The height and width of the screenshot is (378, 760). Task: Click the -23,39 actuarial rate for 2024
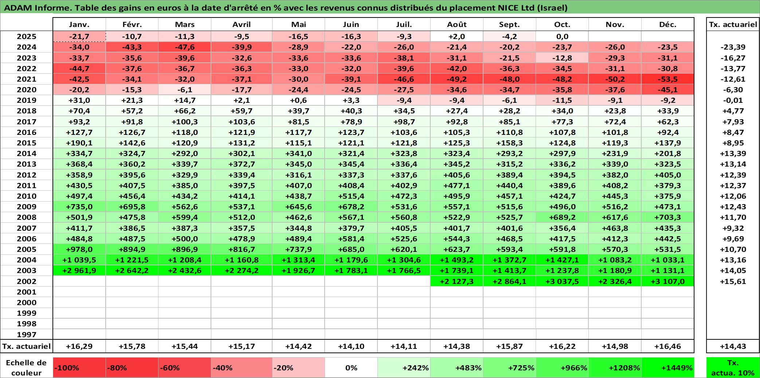733,47
